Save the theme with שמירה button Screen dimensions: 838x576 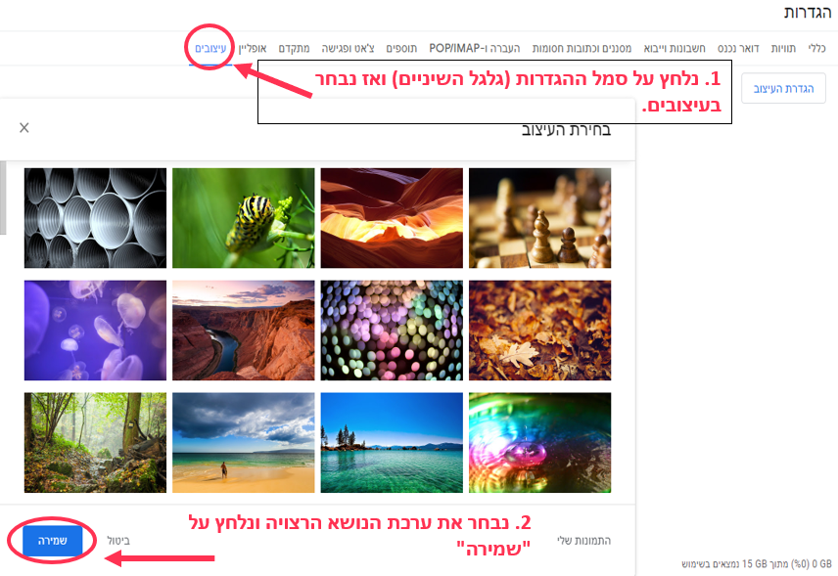(x=53, y=541)
